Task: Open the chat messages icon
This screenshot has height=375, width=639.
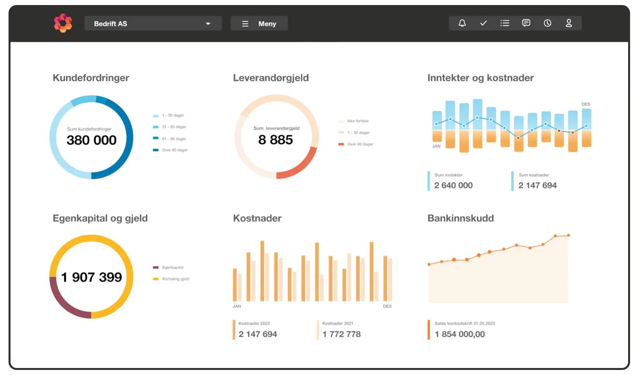Action: point(526,23)
